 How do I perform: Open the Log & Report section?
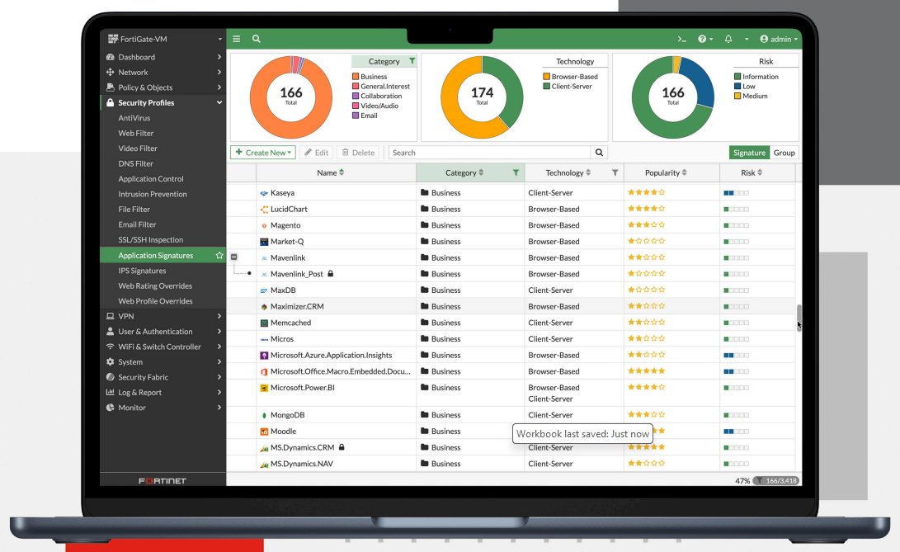tap(163, 392)
